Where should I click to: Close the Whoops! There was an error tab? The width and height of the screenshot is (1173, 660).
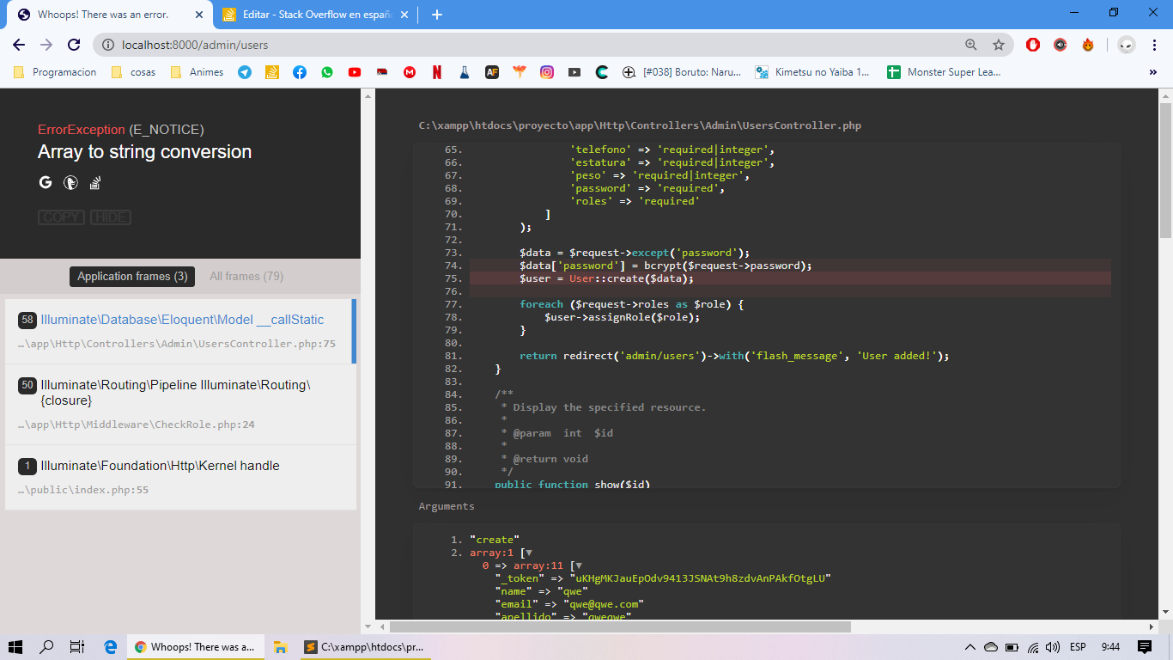(199, 15)
